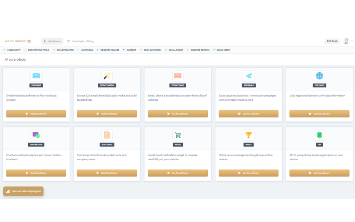Click the WIDGET badge under shopping cart
This screenshot has height=222, width=355.
click(x=178, y=145)
